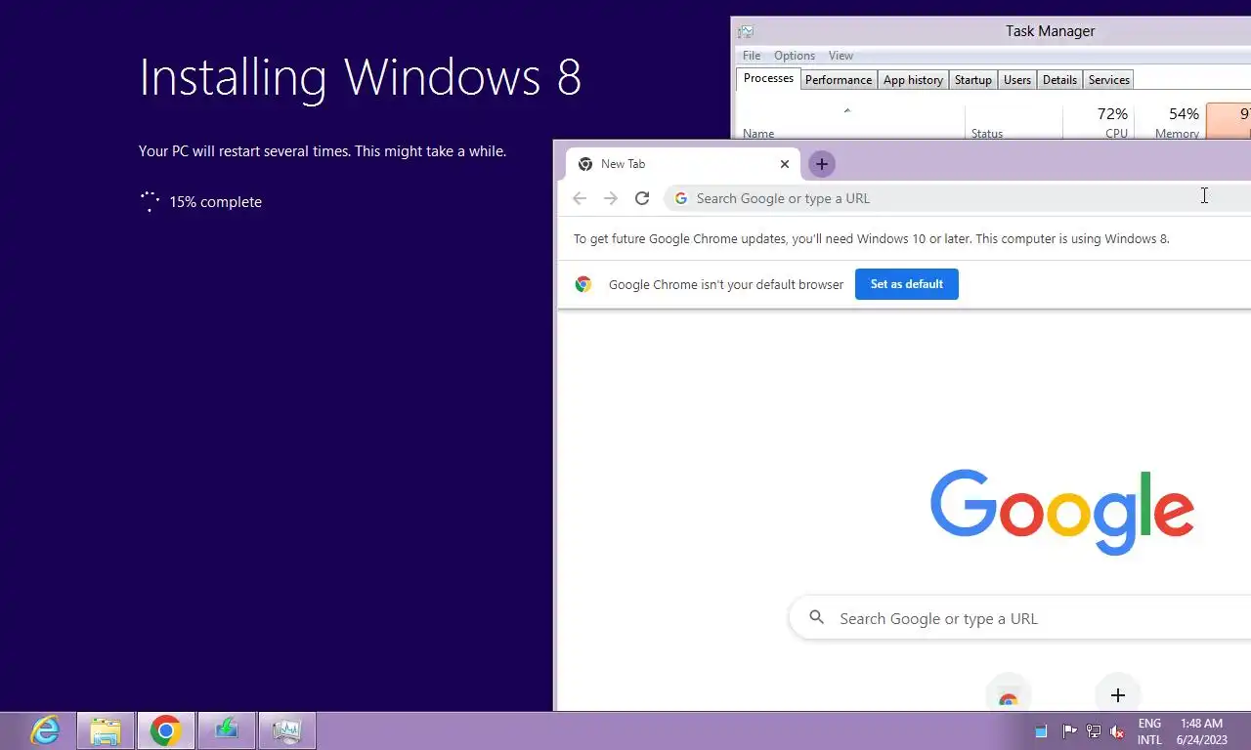Switch to the Performance tab
The image size is (1251, 750).
(839, 80)
